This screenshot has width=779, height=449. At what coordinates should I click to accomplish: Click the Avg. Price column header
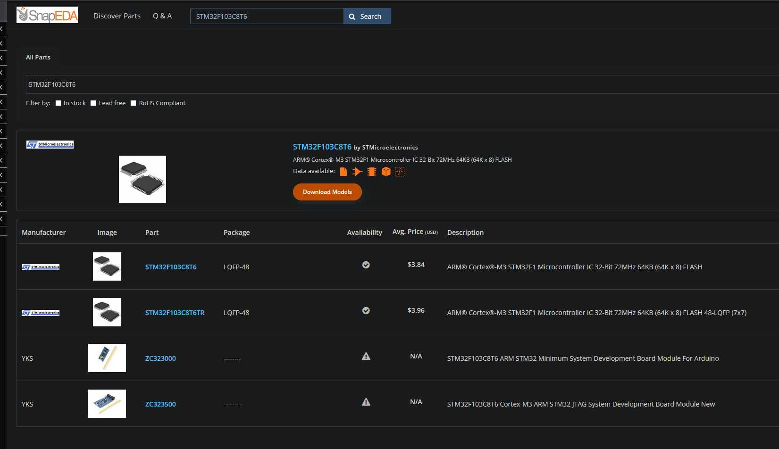click(415, 232)
